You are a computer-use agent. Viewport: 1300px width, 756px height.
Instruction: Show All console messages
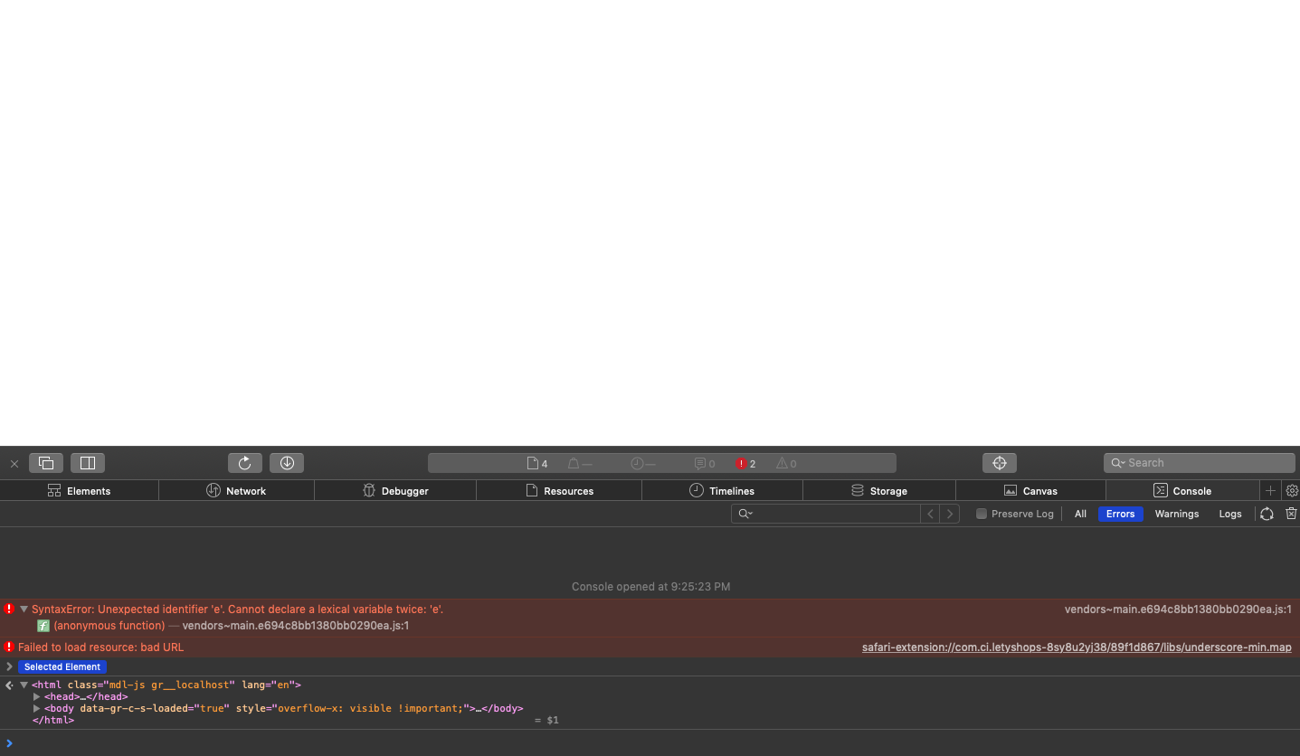pos(1079,513)
